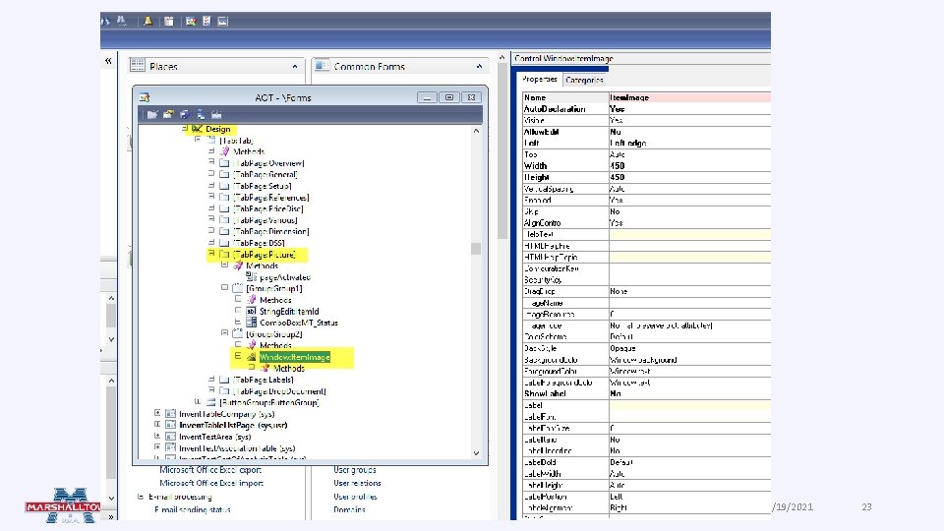Expand the TabPage:Labels node

pos(211,380)
